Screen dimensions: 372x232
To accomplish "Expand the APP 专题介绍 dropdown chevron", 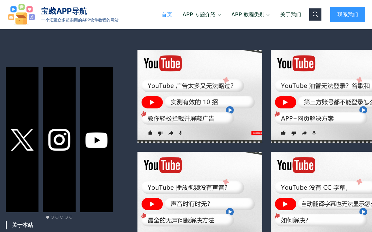I will 219,15.
